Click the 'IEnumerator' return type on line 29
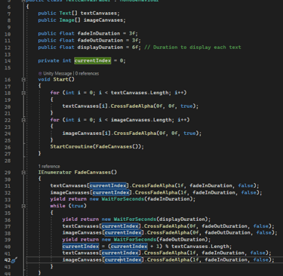Viewport: 283px width, 276px height. pos(55,173)
